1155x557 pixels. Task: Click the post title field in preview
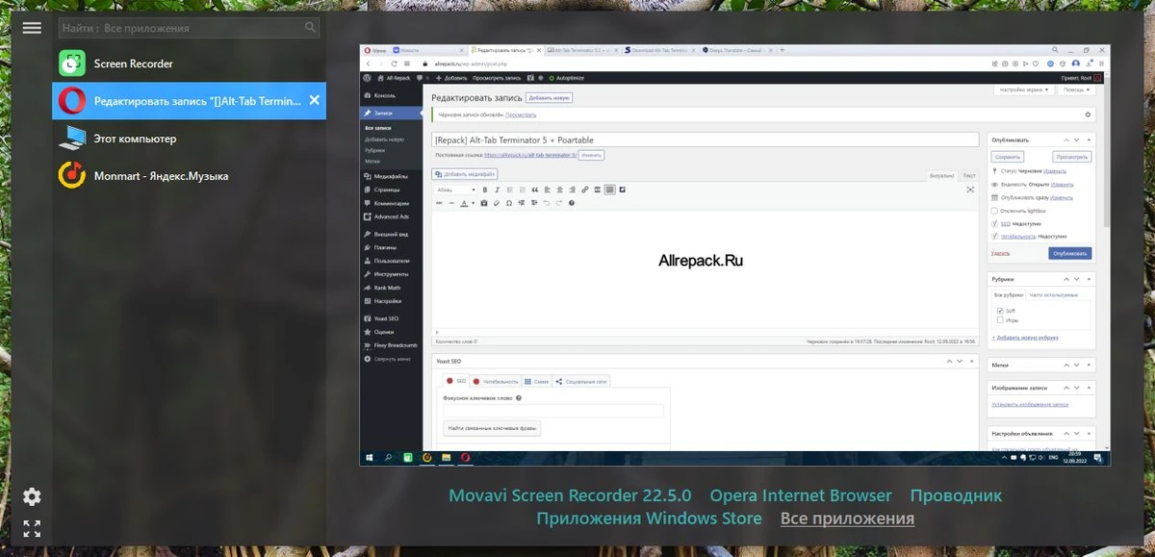tap(706, 139)
